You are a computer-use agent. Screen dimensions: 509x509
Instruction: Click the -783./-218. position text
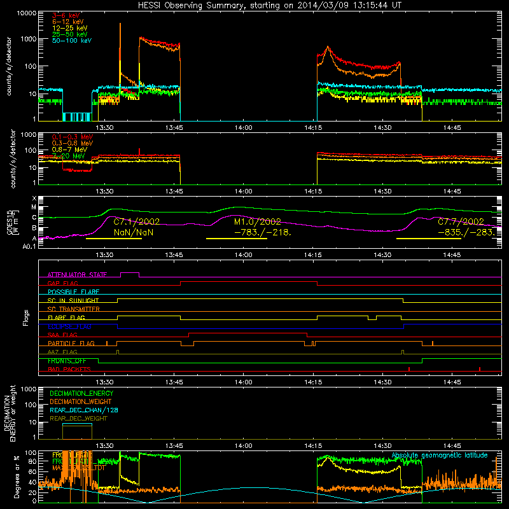[x=263, y=232]
